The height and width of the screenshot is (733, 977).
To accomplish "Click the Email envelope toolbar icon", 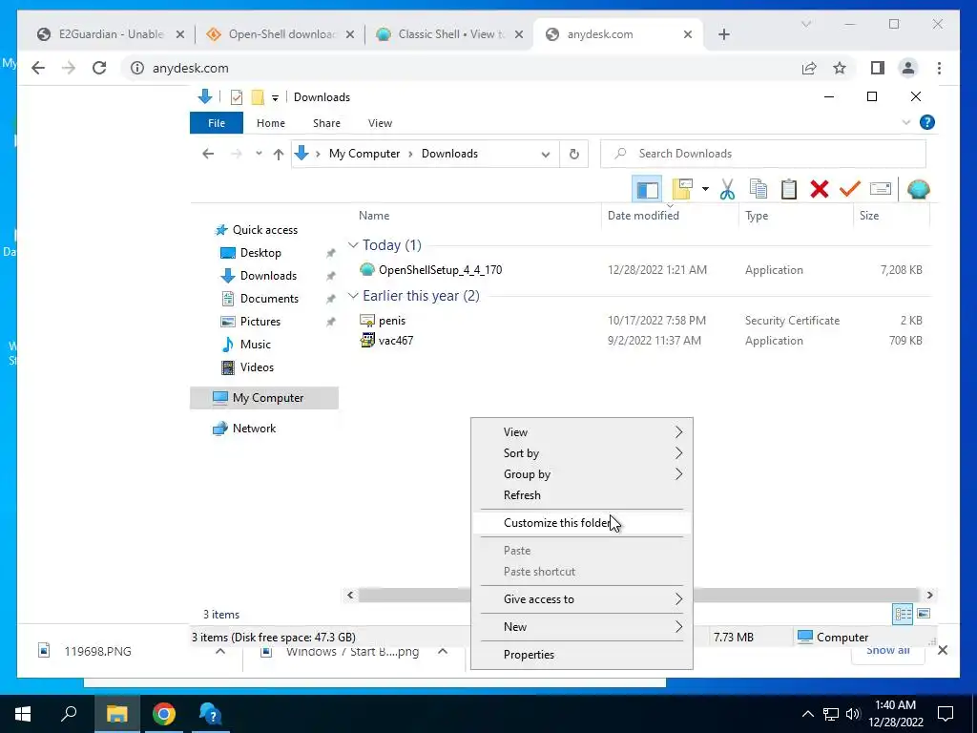I will point(881,189).
